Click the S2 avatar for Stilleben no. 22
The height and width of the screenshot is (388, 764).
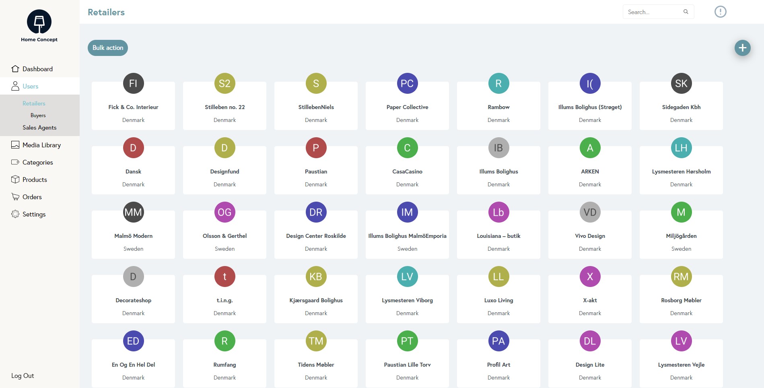click(x=224, y=83)
